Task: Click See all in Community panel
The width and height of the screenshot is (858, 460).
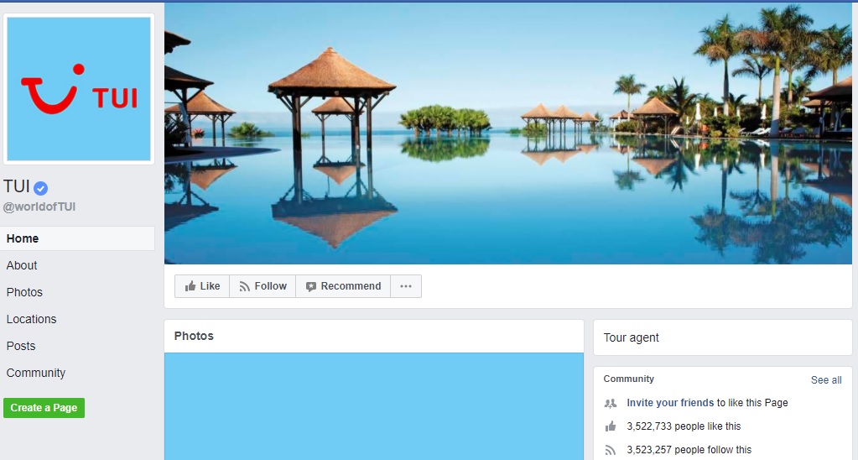Action: 825,380
